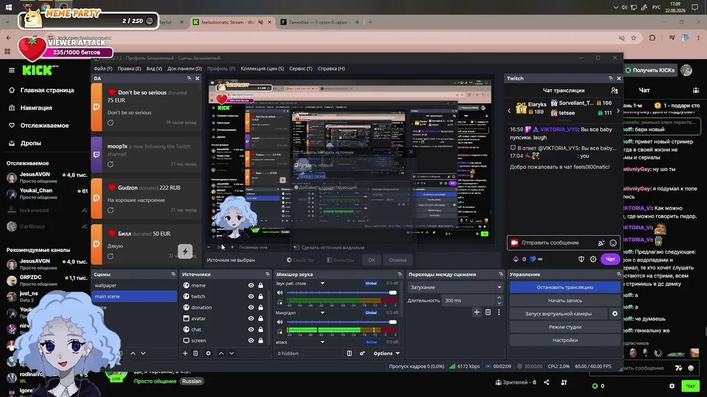The width and height of the screenshot is (707, 397).
Task: Hide the chat source
Action: click(x=251, y=330)
